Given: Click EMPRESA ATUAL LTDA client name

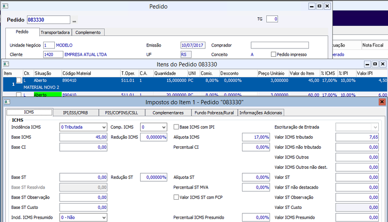Looking at the screenshot, I should coord(86,54).
